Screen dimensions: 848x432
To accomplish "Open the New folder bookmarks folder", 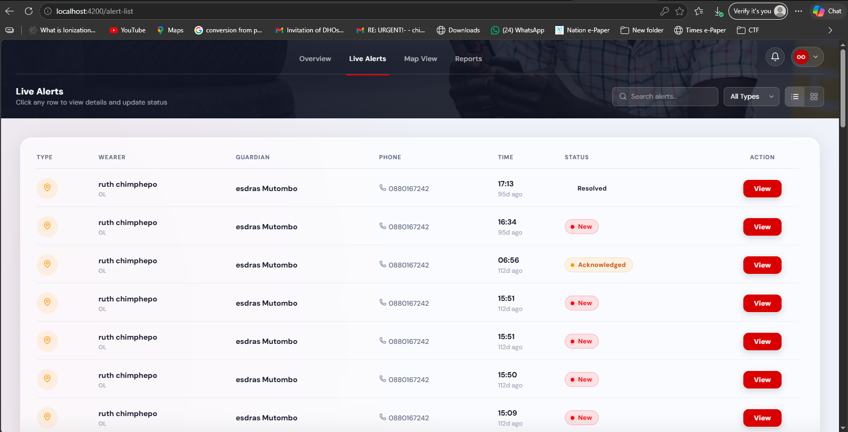I will point(642,30).
